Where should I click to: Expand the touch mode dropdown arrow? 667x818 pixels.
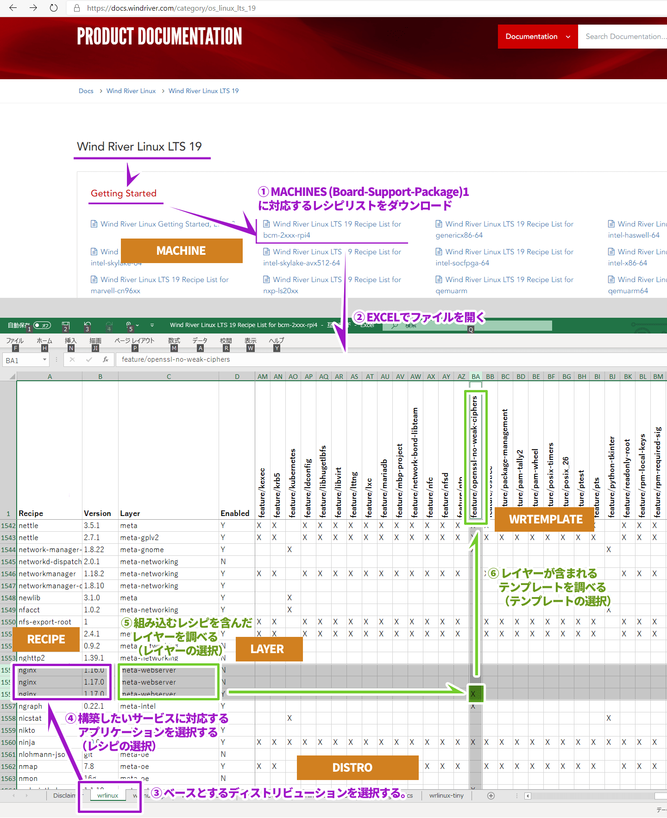tap(138, 325)
